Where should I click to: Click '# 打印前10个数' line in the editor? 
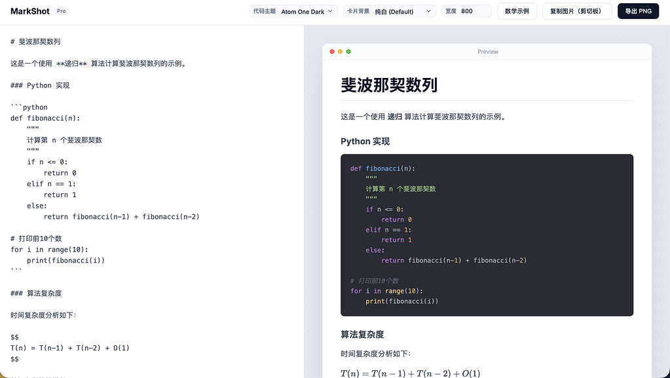point(36,238)
